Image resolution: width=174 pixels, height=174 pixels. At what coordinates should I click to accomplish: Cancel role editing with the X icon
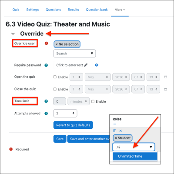(x=120, y=131)
